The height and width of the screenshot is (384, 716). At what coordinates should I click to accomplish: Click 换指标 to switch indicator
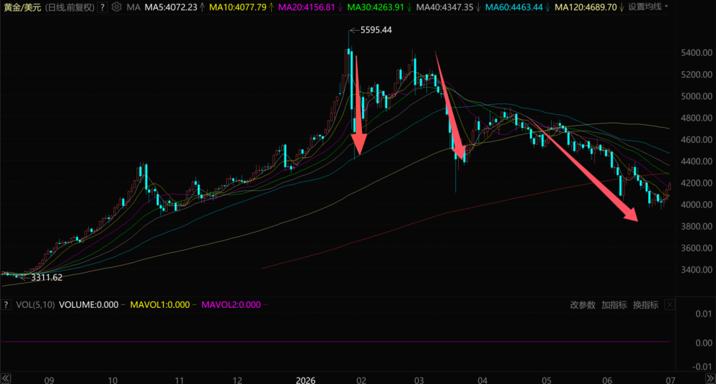645,304
